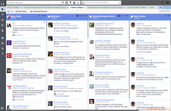
Task: Show Conversation under the pepperami tweet
Action: click(62, 47)
